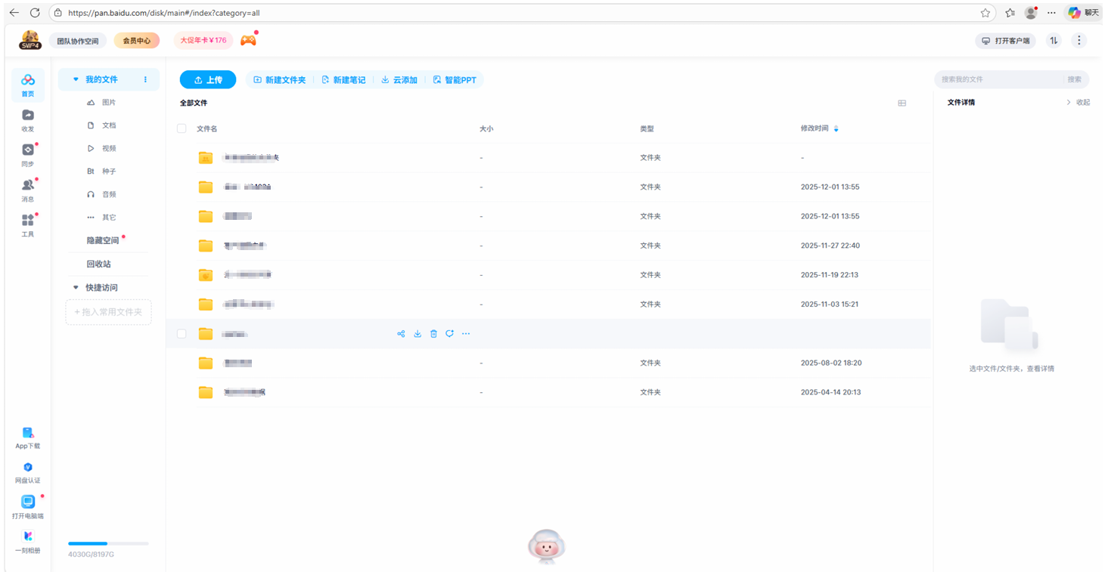Viewport: 1108px width, 578px height.
Task: Create a folder with 新建文件夹
Action: [280, 79]
